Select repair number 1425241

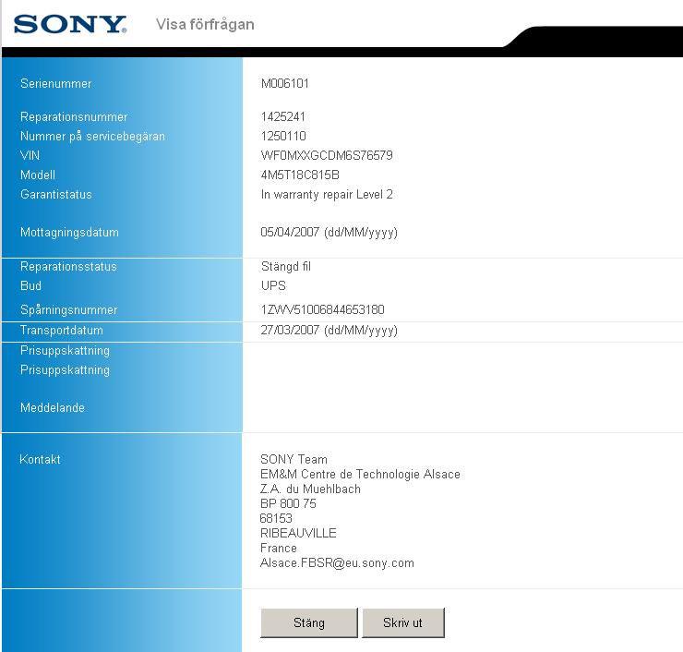pos(282,116)
